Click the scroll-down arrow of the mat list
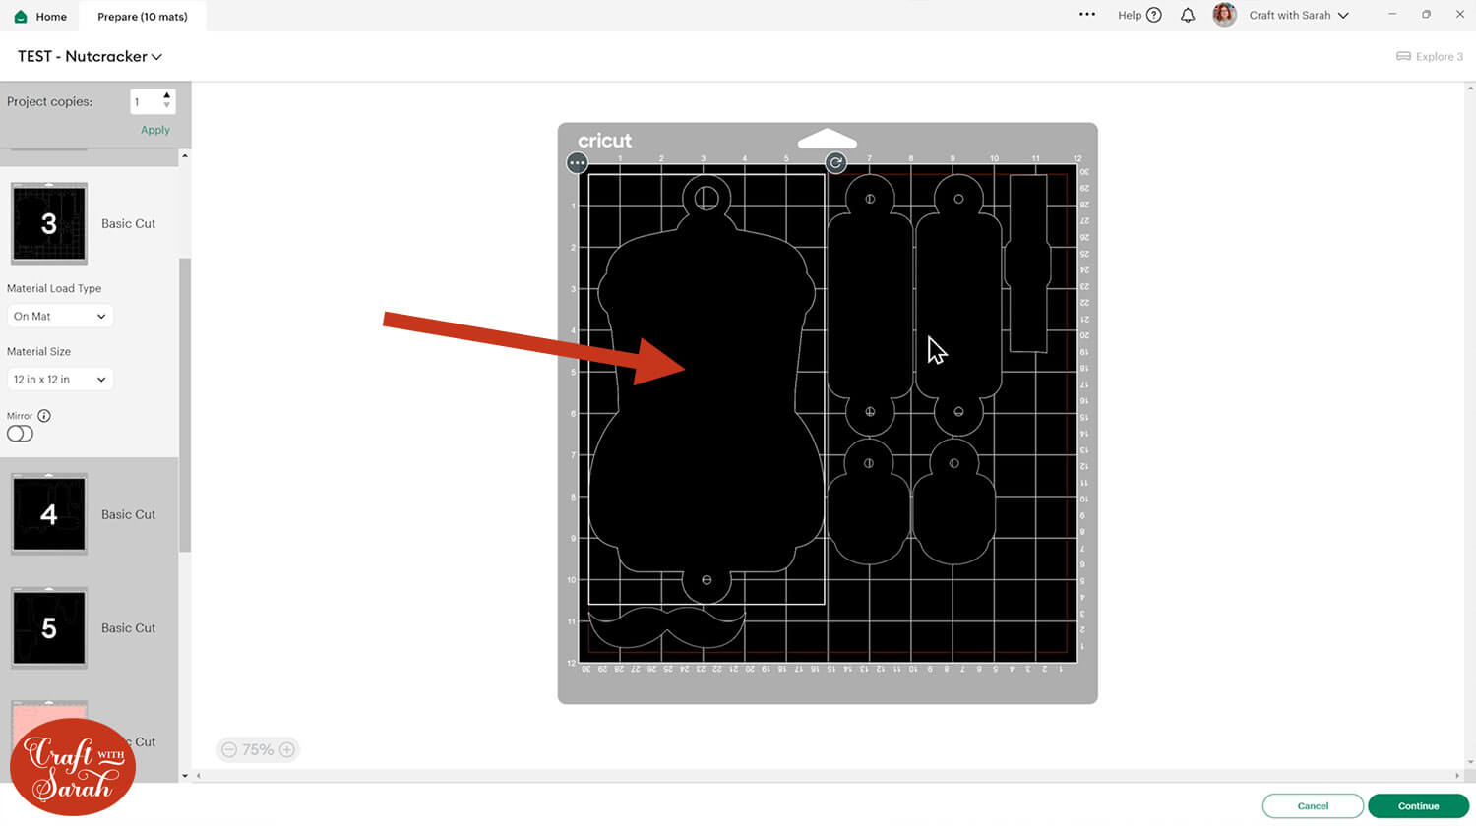Viewport: 1476px width, 826px height. [x=185, y=776]
